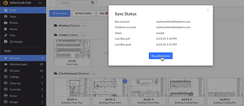244x106 pixels.
Task: Check the All plans folder checkbox
Action: pyautogui.click(x=51, y=25)
